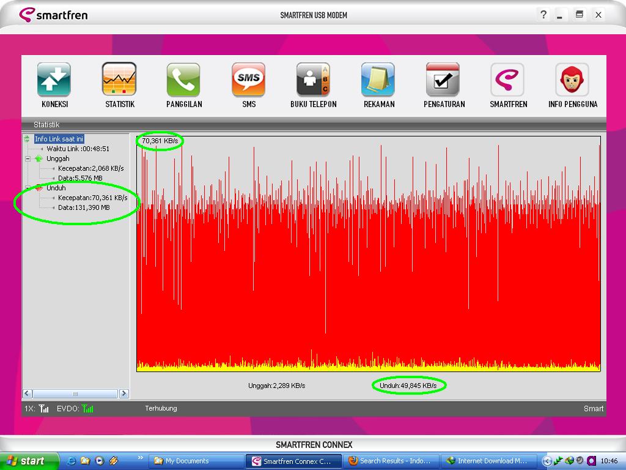Switch to Internet Download Manager taskbar item
626x470 pixels.
pyautogui.click(x=488, y=461)
